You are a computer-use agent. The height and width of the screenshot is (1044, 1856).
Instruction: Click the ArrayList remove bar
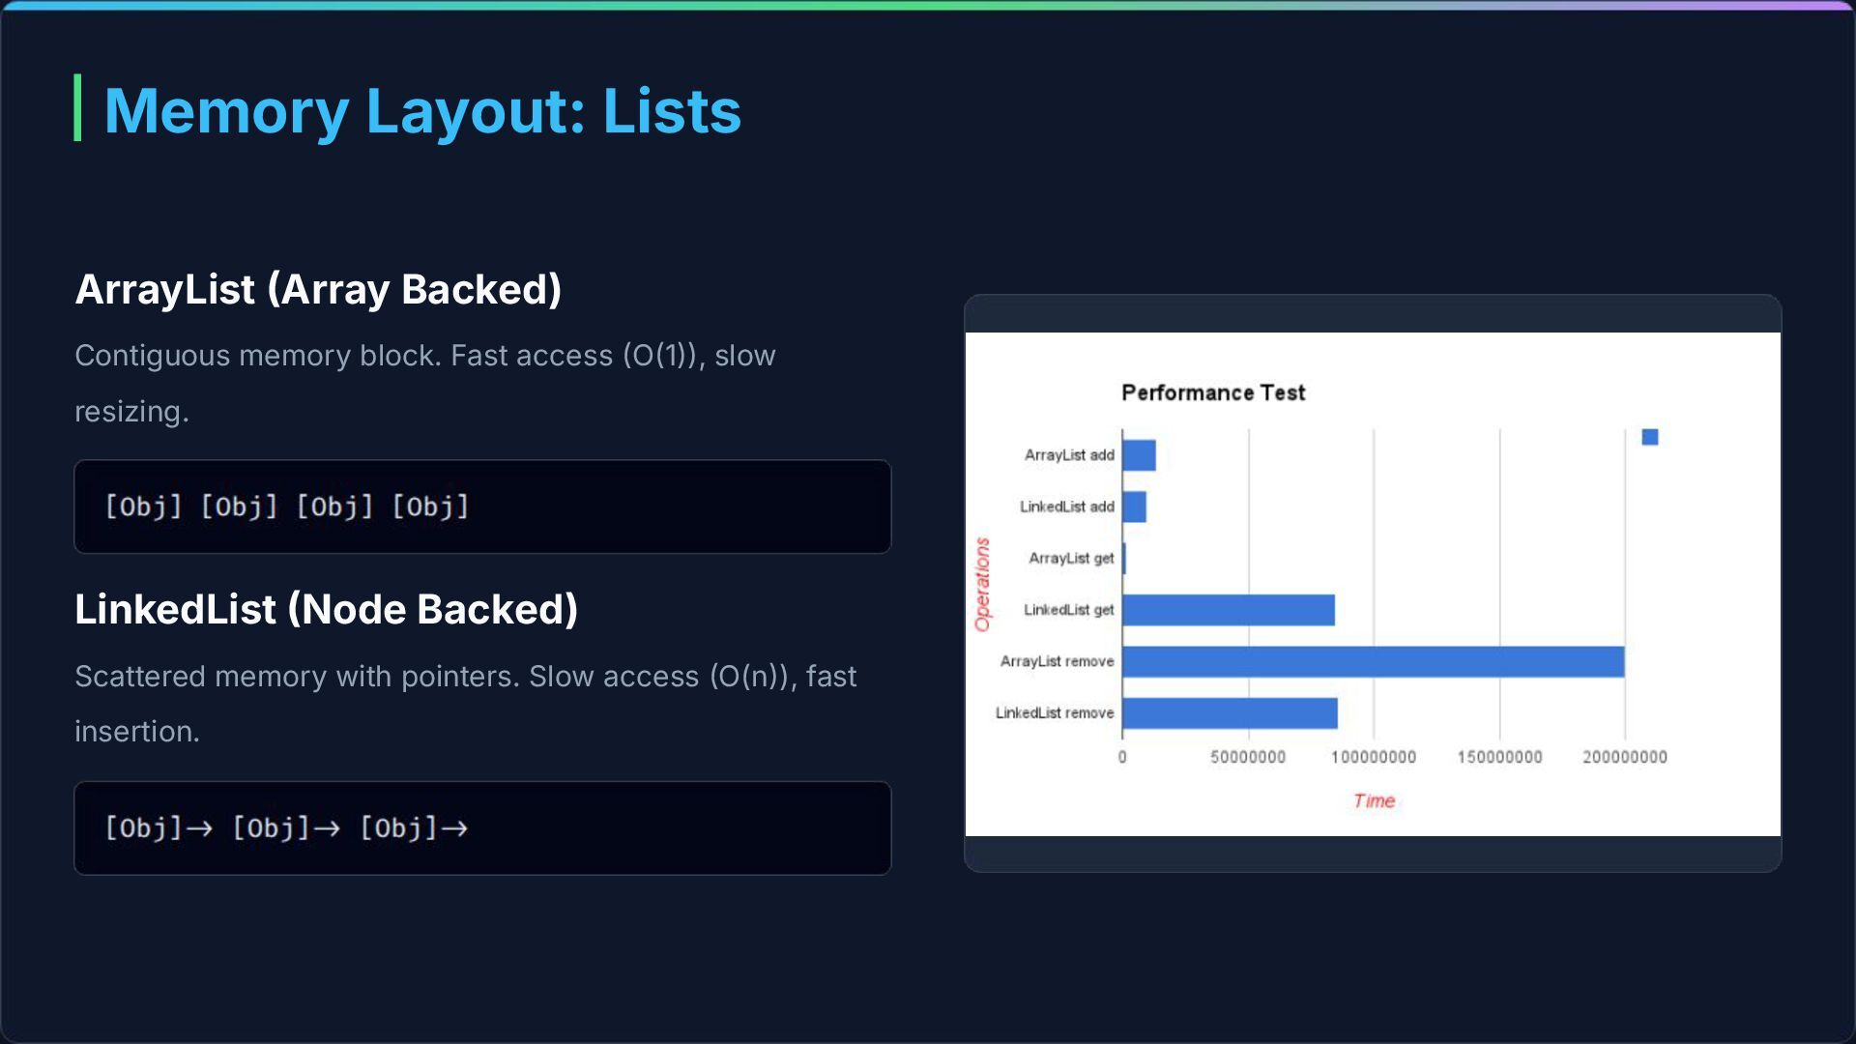pyautogui.click(x=1373, y=662)
